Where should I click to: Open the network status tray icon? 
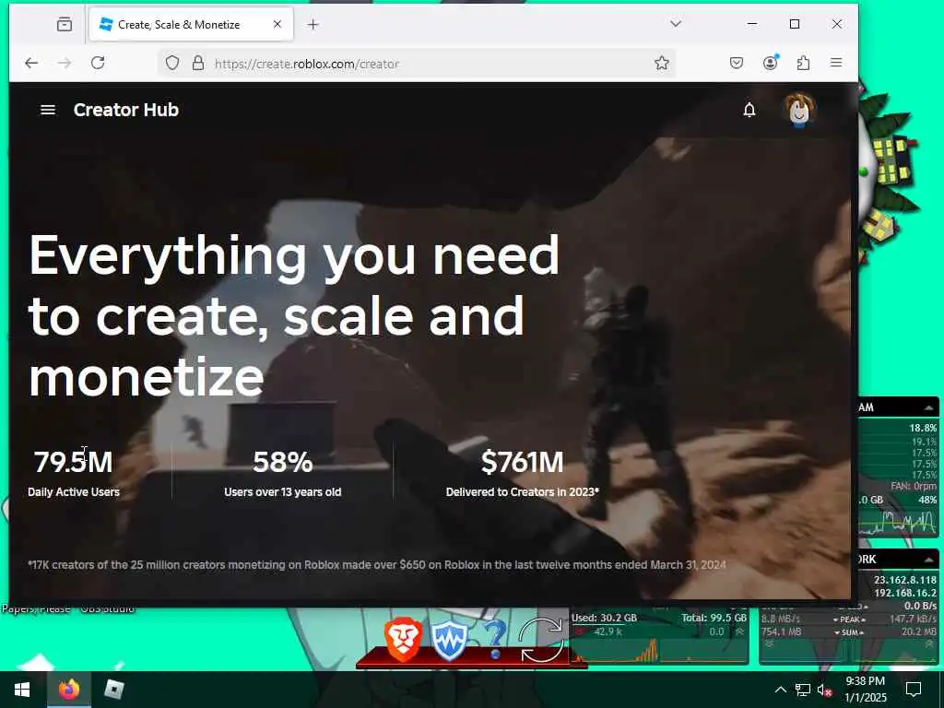pos(803,690)
